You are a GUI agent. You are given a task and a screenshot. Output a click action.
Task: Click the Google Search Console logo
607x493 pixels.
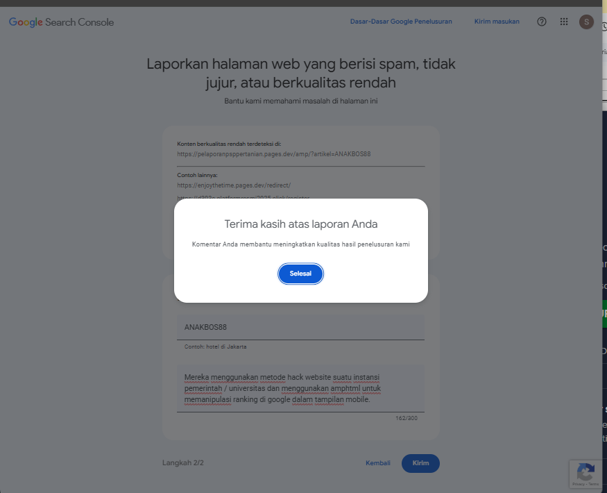tap(61, 22)
